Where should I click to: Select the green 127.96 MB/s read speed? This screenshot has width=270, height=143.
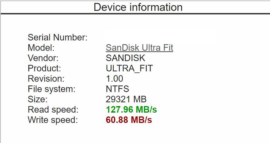tap(131, 110)
